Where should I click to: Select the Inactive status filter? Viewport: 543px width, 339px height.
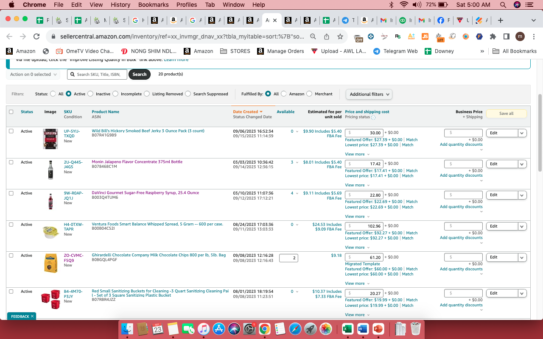pyautogui.click(x=90, y=94)
